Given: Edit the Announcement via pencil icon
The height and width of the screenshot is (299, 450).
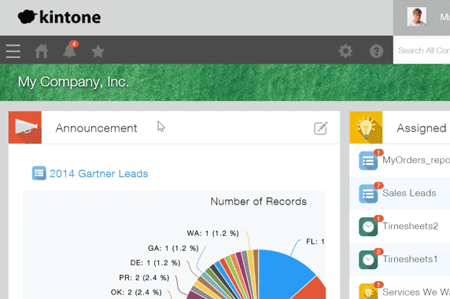Looking at the screenshot, I should pyautogui.click(x=320, y=128).
